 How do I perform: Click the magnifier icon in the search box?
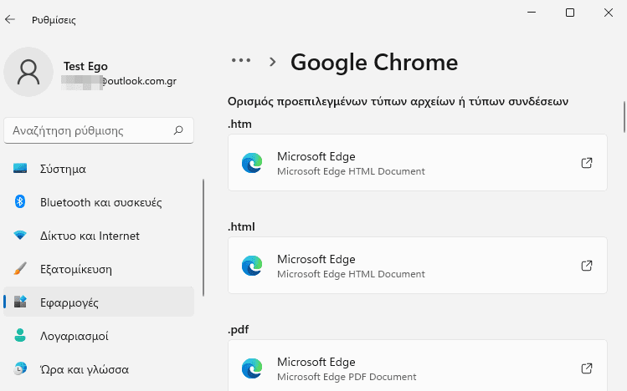point(178,130)
